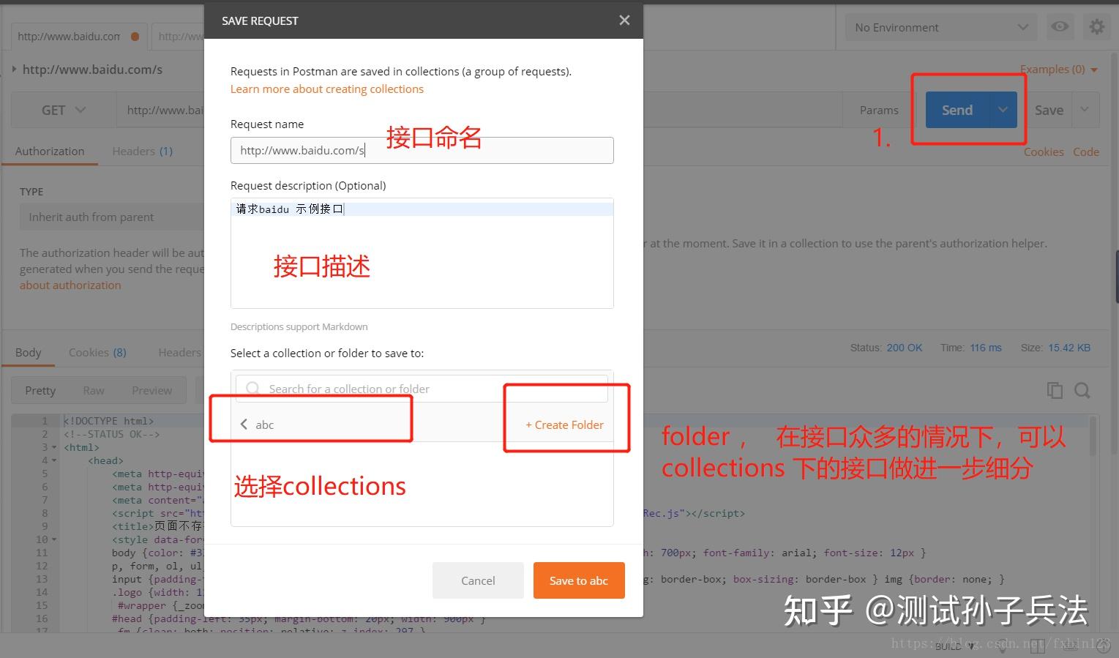Click the 116 ms time value
Viewport: 1119px width, 658px height.
[986, 348]
